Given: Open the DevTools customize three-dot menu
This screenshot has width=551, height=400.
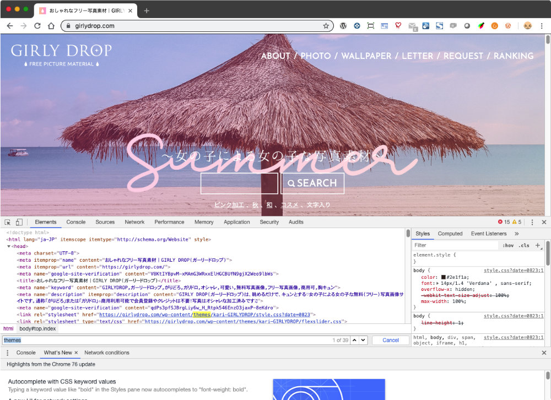Looking at the screenshot, I should 532,222.
